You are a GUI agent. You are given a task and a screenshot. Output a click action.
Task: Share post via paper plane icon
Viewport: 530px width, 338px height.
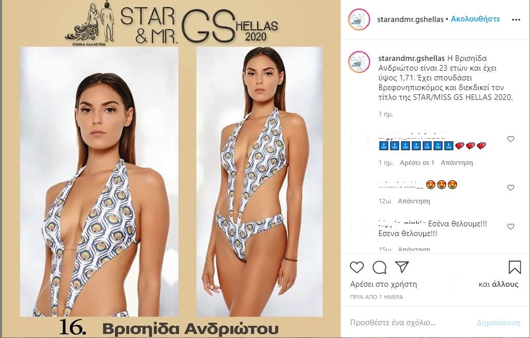tap(402, 267)
